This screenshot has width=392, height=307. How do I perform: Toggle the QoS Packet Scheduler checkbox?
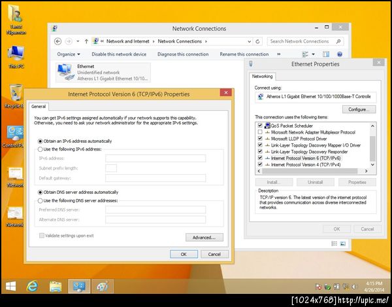coord(260,125)
